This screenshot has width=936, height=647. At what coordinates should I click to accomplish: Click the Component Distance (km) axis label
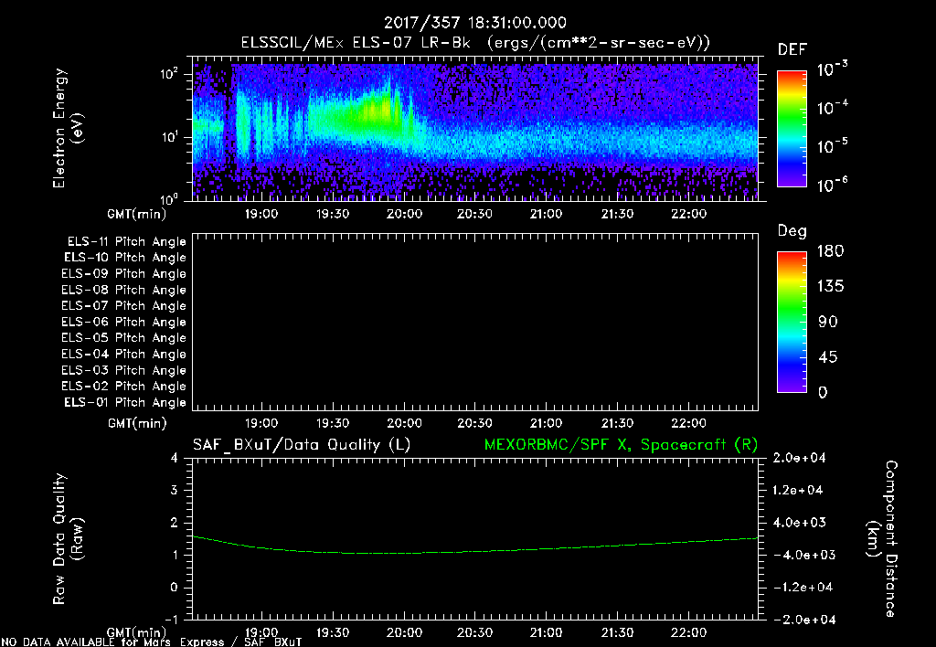pyautogui.click(x=882, y=539)
